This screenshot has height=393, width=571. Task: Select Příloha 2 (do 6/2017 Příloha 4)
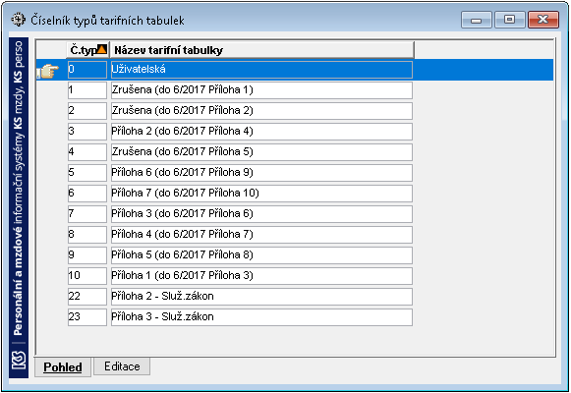tap(261, 132)
